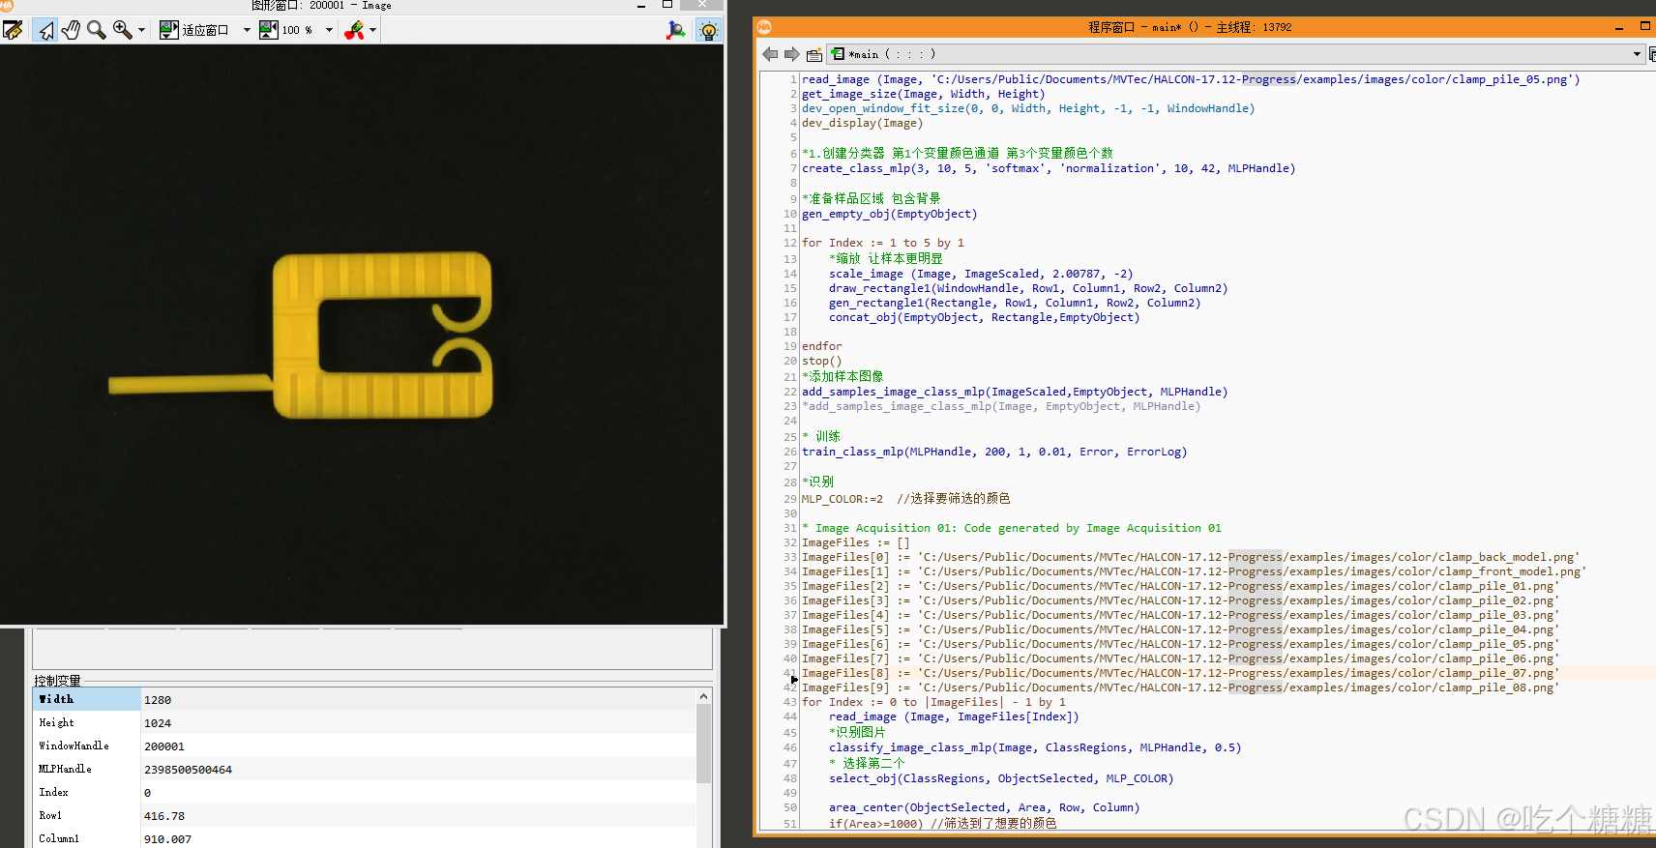The width and height of the screenshot is (1656, 848).
Task: Click the value 1280 in control variables
Action: click(158, 700)
